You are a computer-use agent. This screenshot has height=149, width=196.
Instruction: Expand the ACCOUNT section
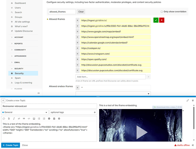pos(19,37)
